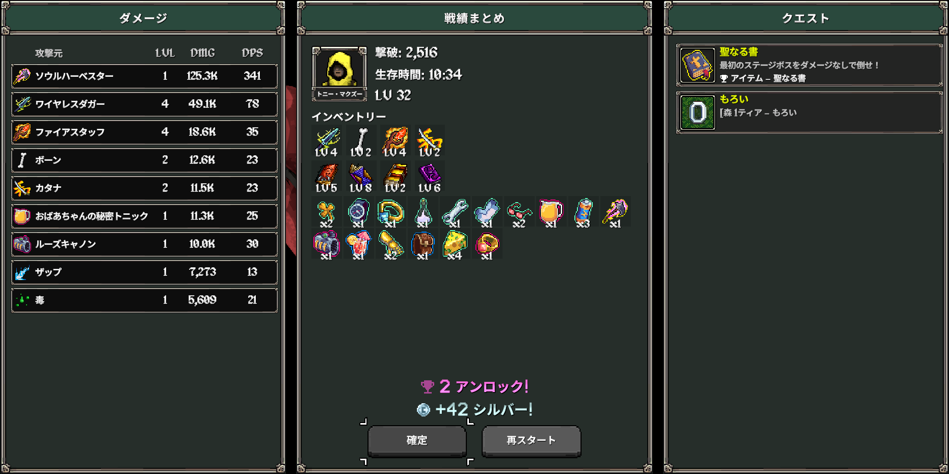
Task: Click the clover item x2 icon
Action: [326, 212]
